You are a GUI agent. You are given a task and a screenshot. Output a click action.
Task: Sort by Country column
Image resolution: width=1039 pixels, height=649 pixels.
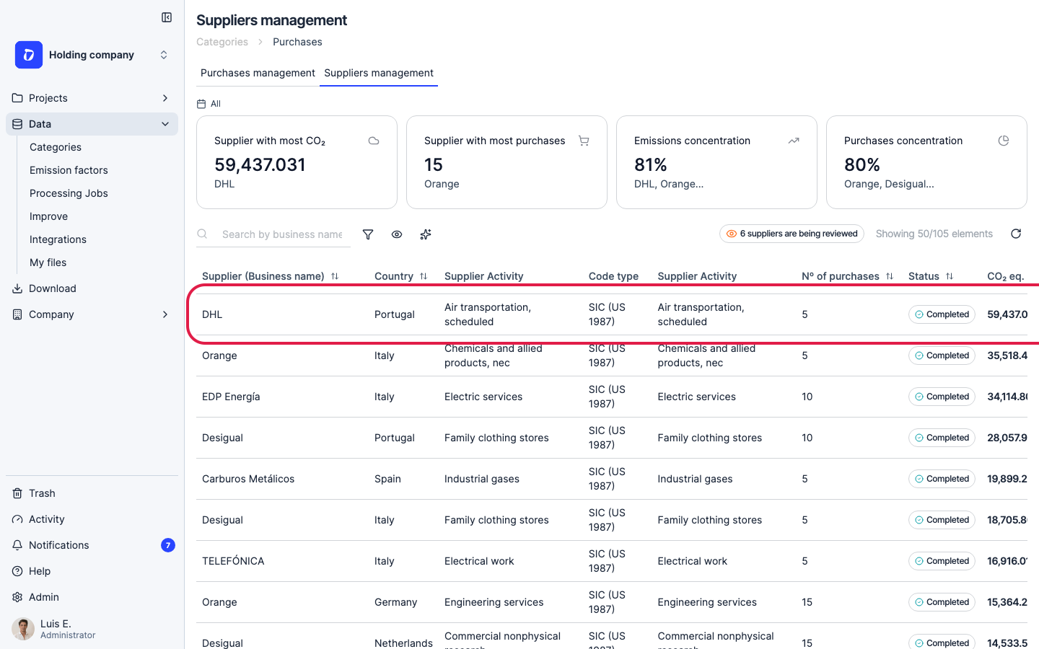[424, 276]
